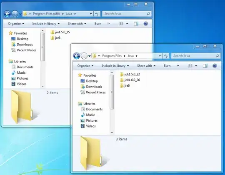Click refresh icon beside Program Files Java address
Screen dimensions: 225x175
click(x=166, y=56)
